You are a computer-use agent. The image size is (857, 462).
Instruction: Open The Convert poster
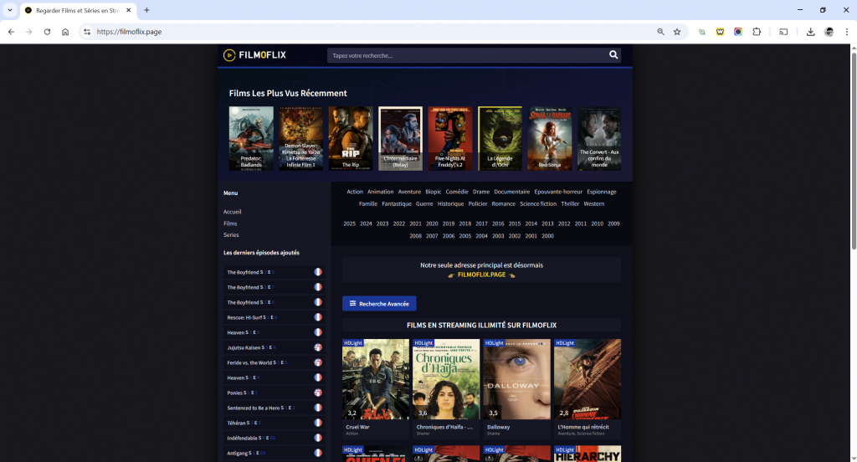tap(599, 138)
